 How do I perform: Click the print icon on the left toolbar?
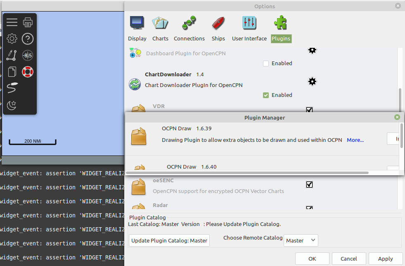(28, 22)
